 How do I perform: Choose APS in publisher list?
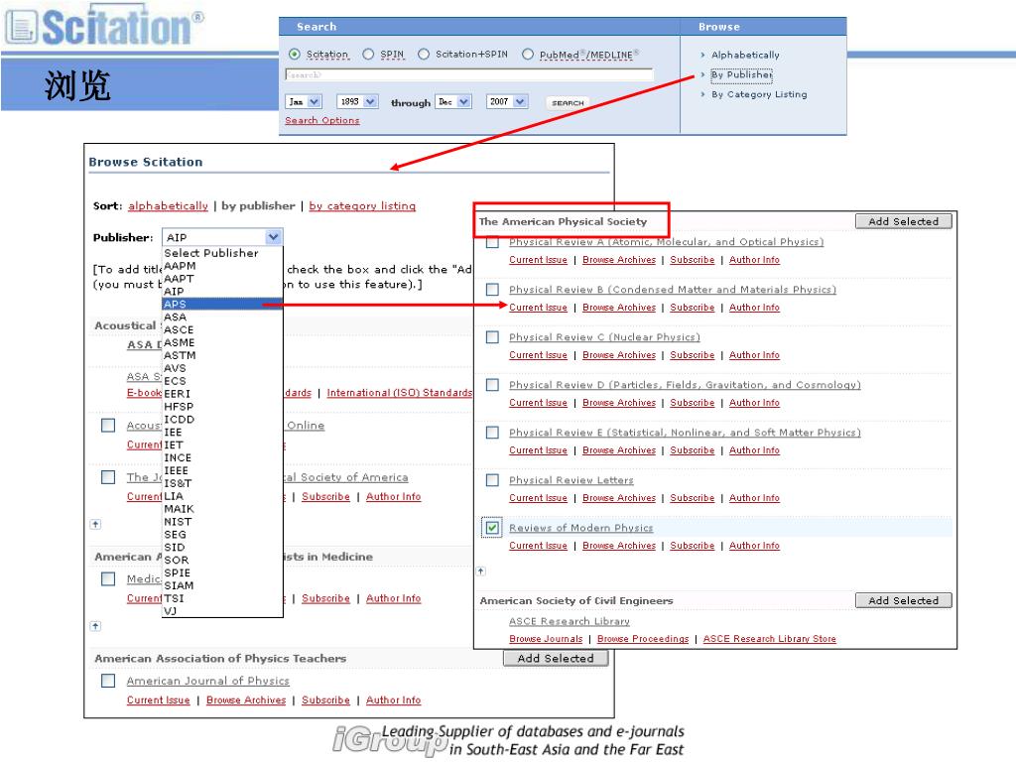[222, 305]
